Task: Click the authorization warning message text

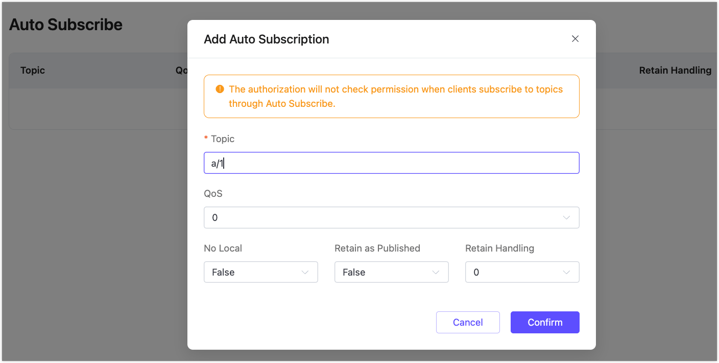Action: (x=397, y=96)
